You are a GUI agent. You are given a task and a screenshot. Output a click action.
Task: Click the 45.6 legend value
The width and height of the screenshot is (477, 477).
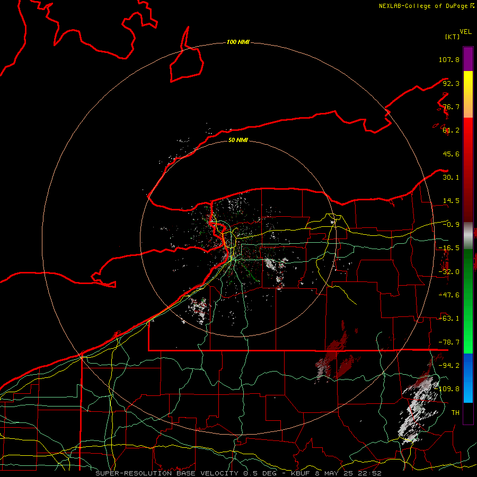(451, 154)
